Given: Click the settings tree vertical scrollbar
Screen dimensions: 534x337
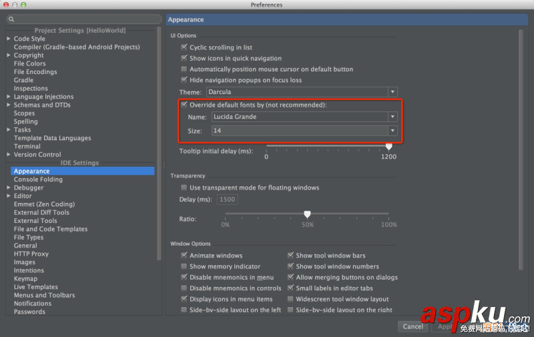Looking at the screenshot, I should pyautogui.click(x=159, y=143).
